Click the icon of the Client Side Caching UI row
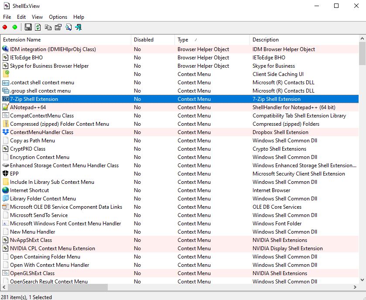Screen dimensions: 366x300 (x=6, y=74)
